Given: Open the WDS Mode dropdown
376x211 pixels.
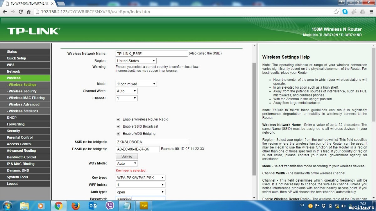Looking at the screenshot, I should (x=127, y=163).
